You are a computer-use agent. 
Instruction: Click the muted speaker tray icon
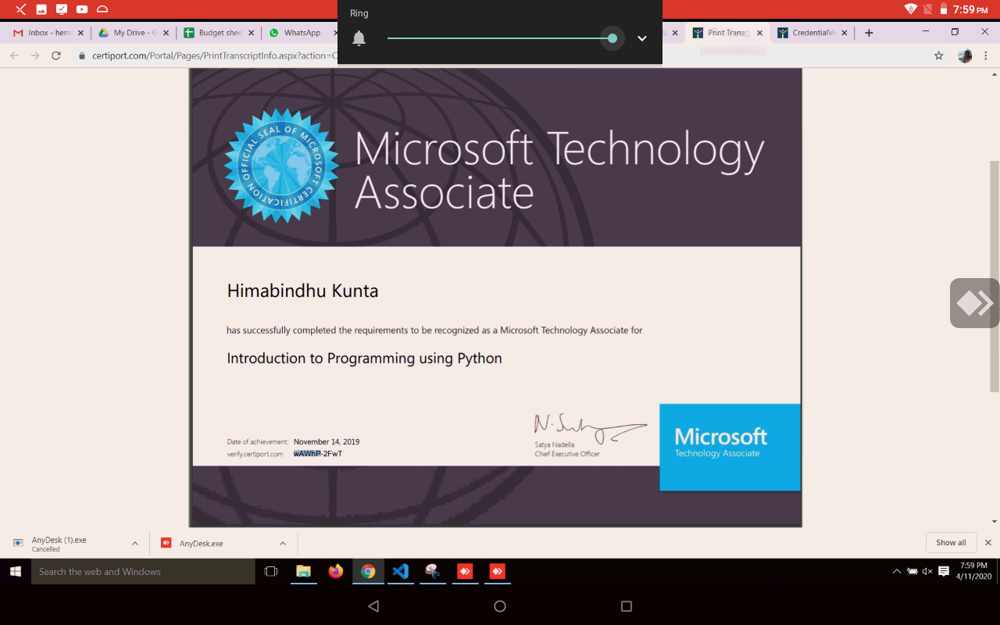[927, 571]
